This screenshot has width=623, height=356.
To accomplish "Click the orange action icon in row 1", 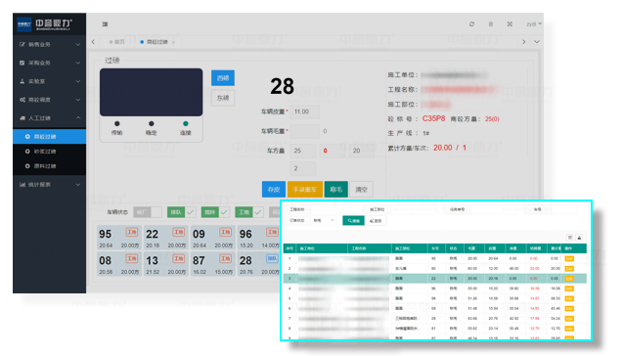I will click(x=569, y=258).
